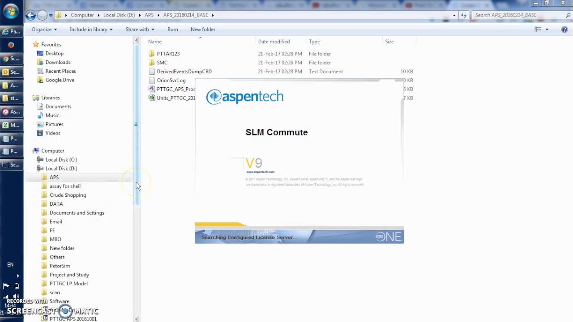
Task: Open the SMC folder icon
Action: pyautogui.click(x=152, y=63)
